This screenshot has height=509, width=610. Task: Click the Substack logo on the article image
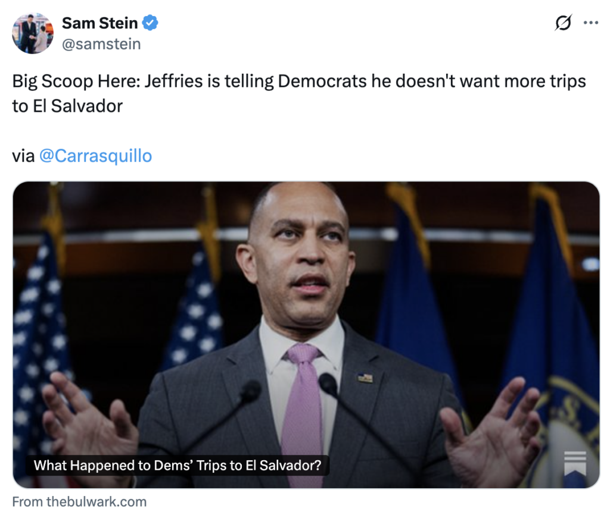[575, 464]
